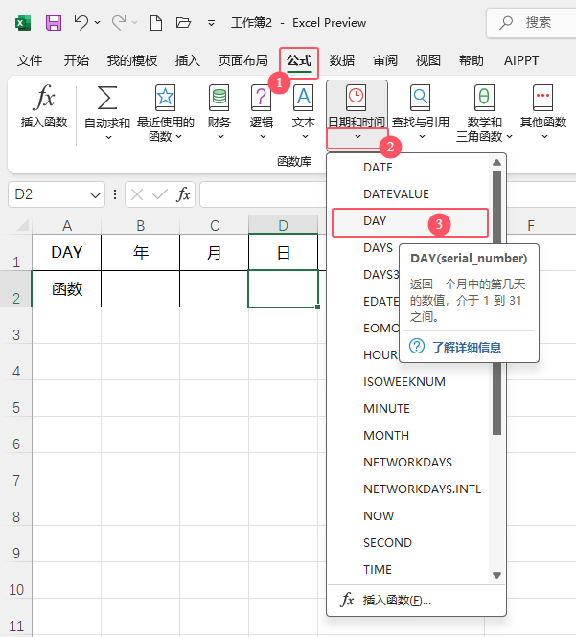Screen dimensions: 576x637
Task: Select cell A2 containing 函数
Action: (x=67, y=289)
